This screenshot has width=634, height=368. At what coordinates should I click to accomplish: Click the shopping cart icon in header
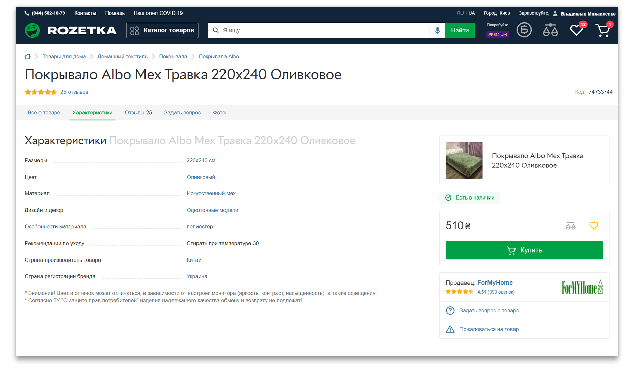tap(602, 31)
